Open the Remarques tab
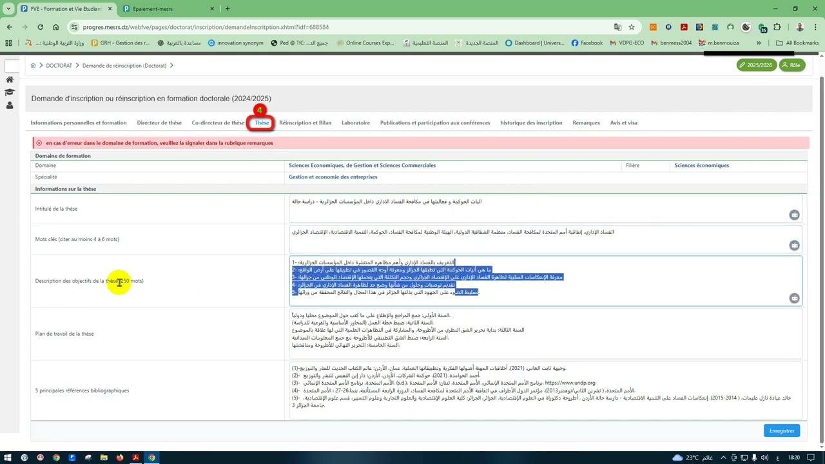 pyautogui.click(x=586, y=122)
